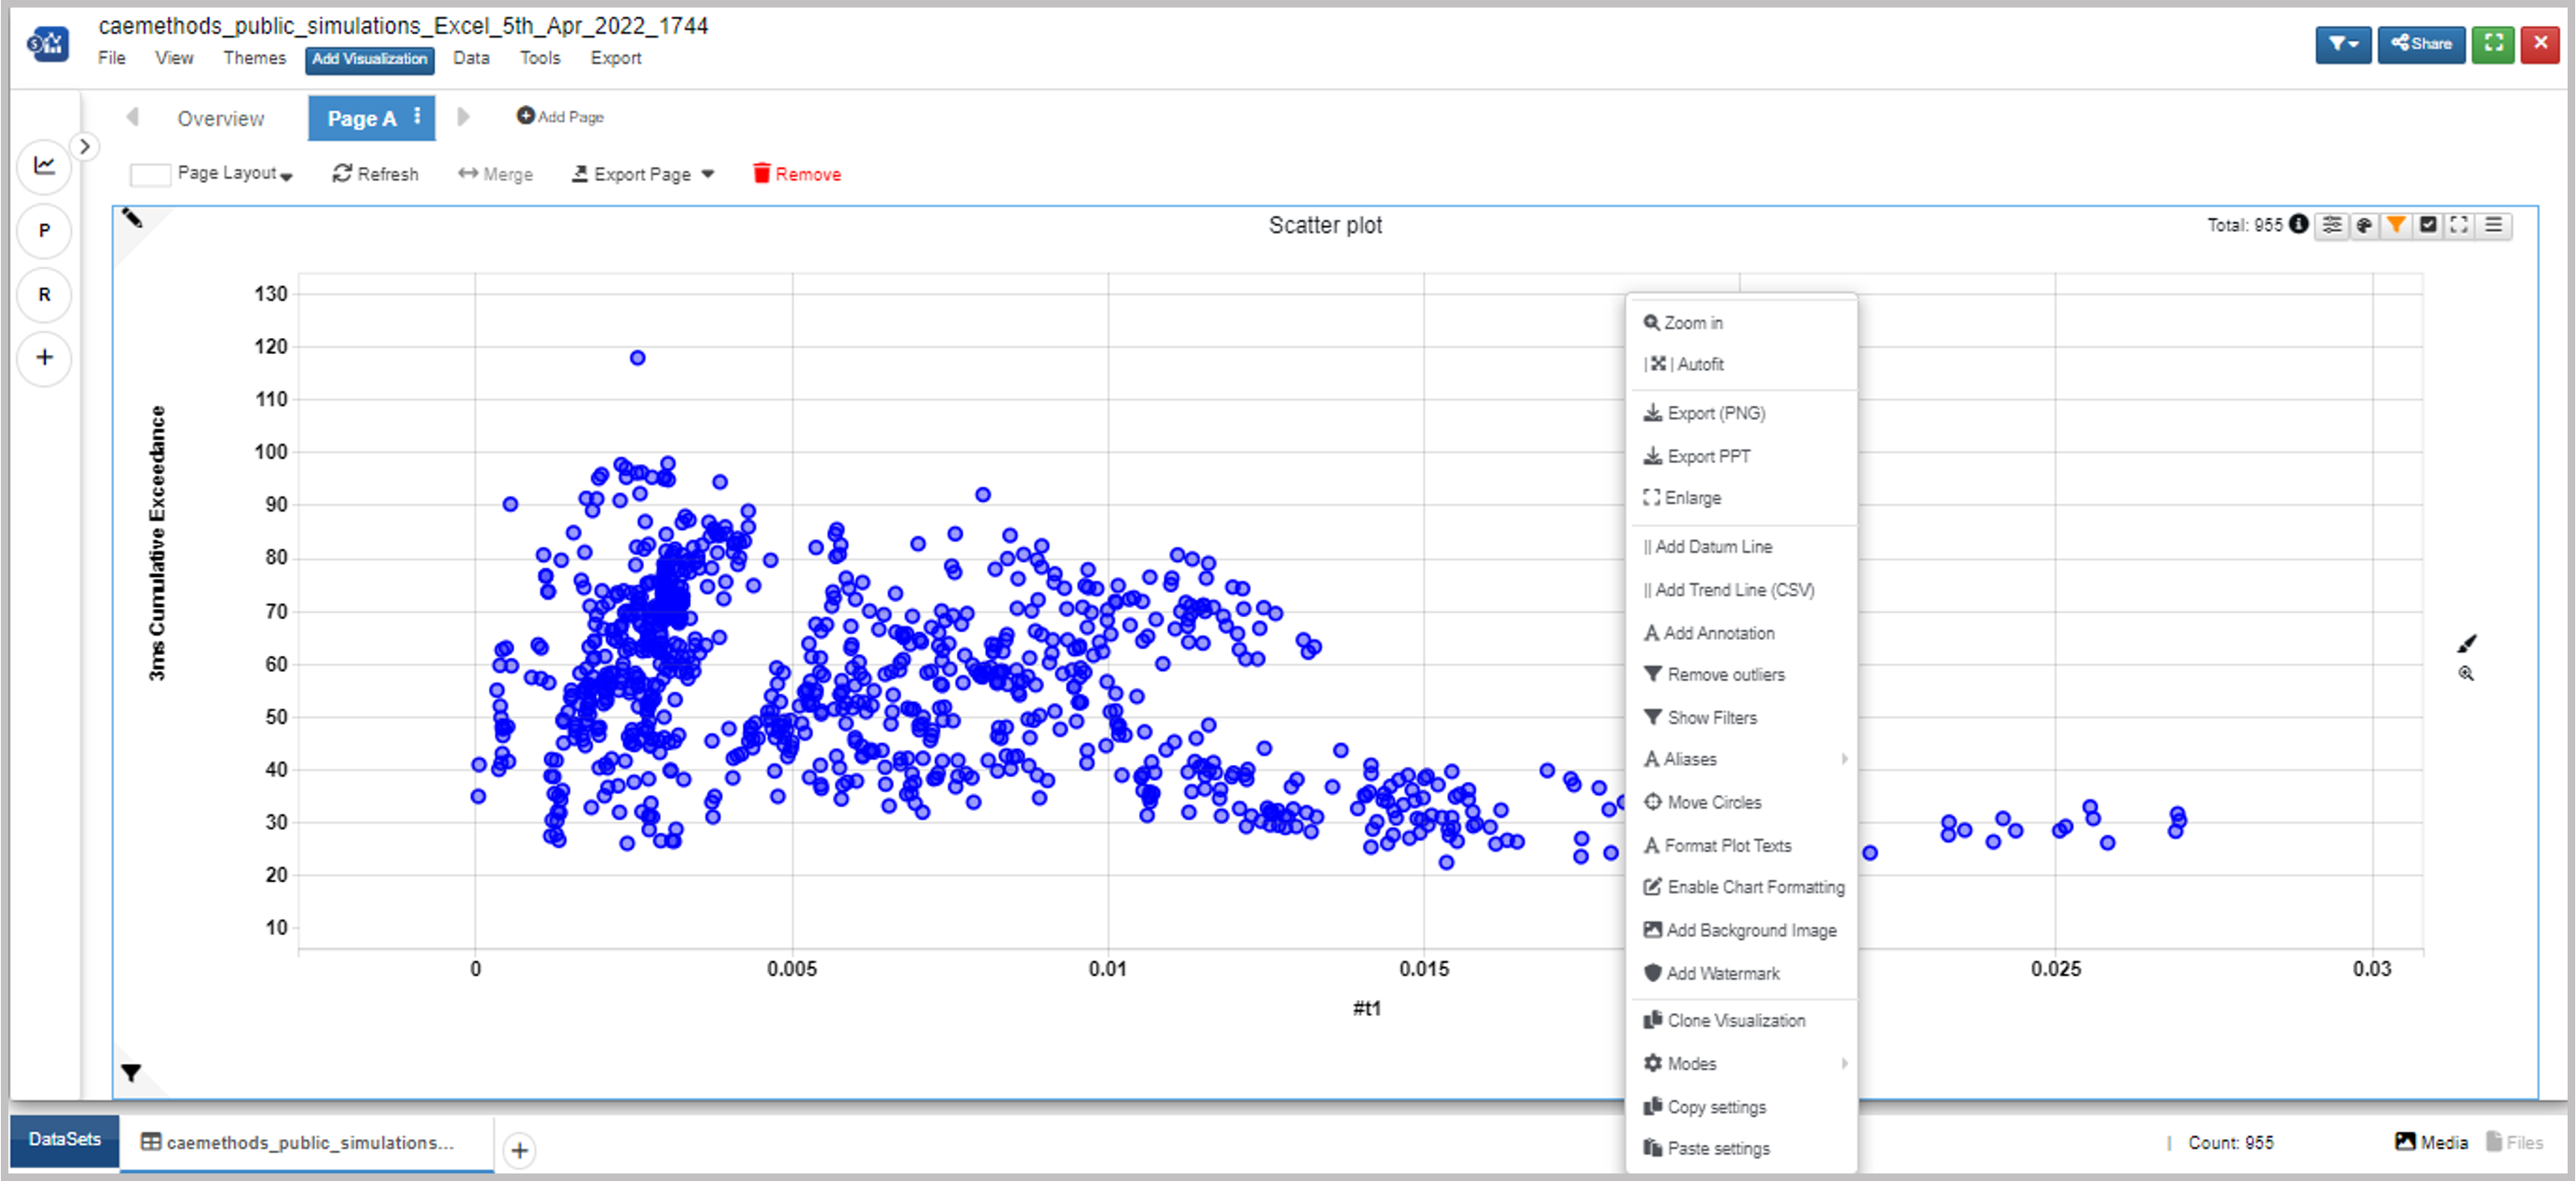
Task: Open the Tools menu
Action: (x=540, y=58)
